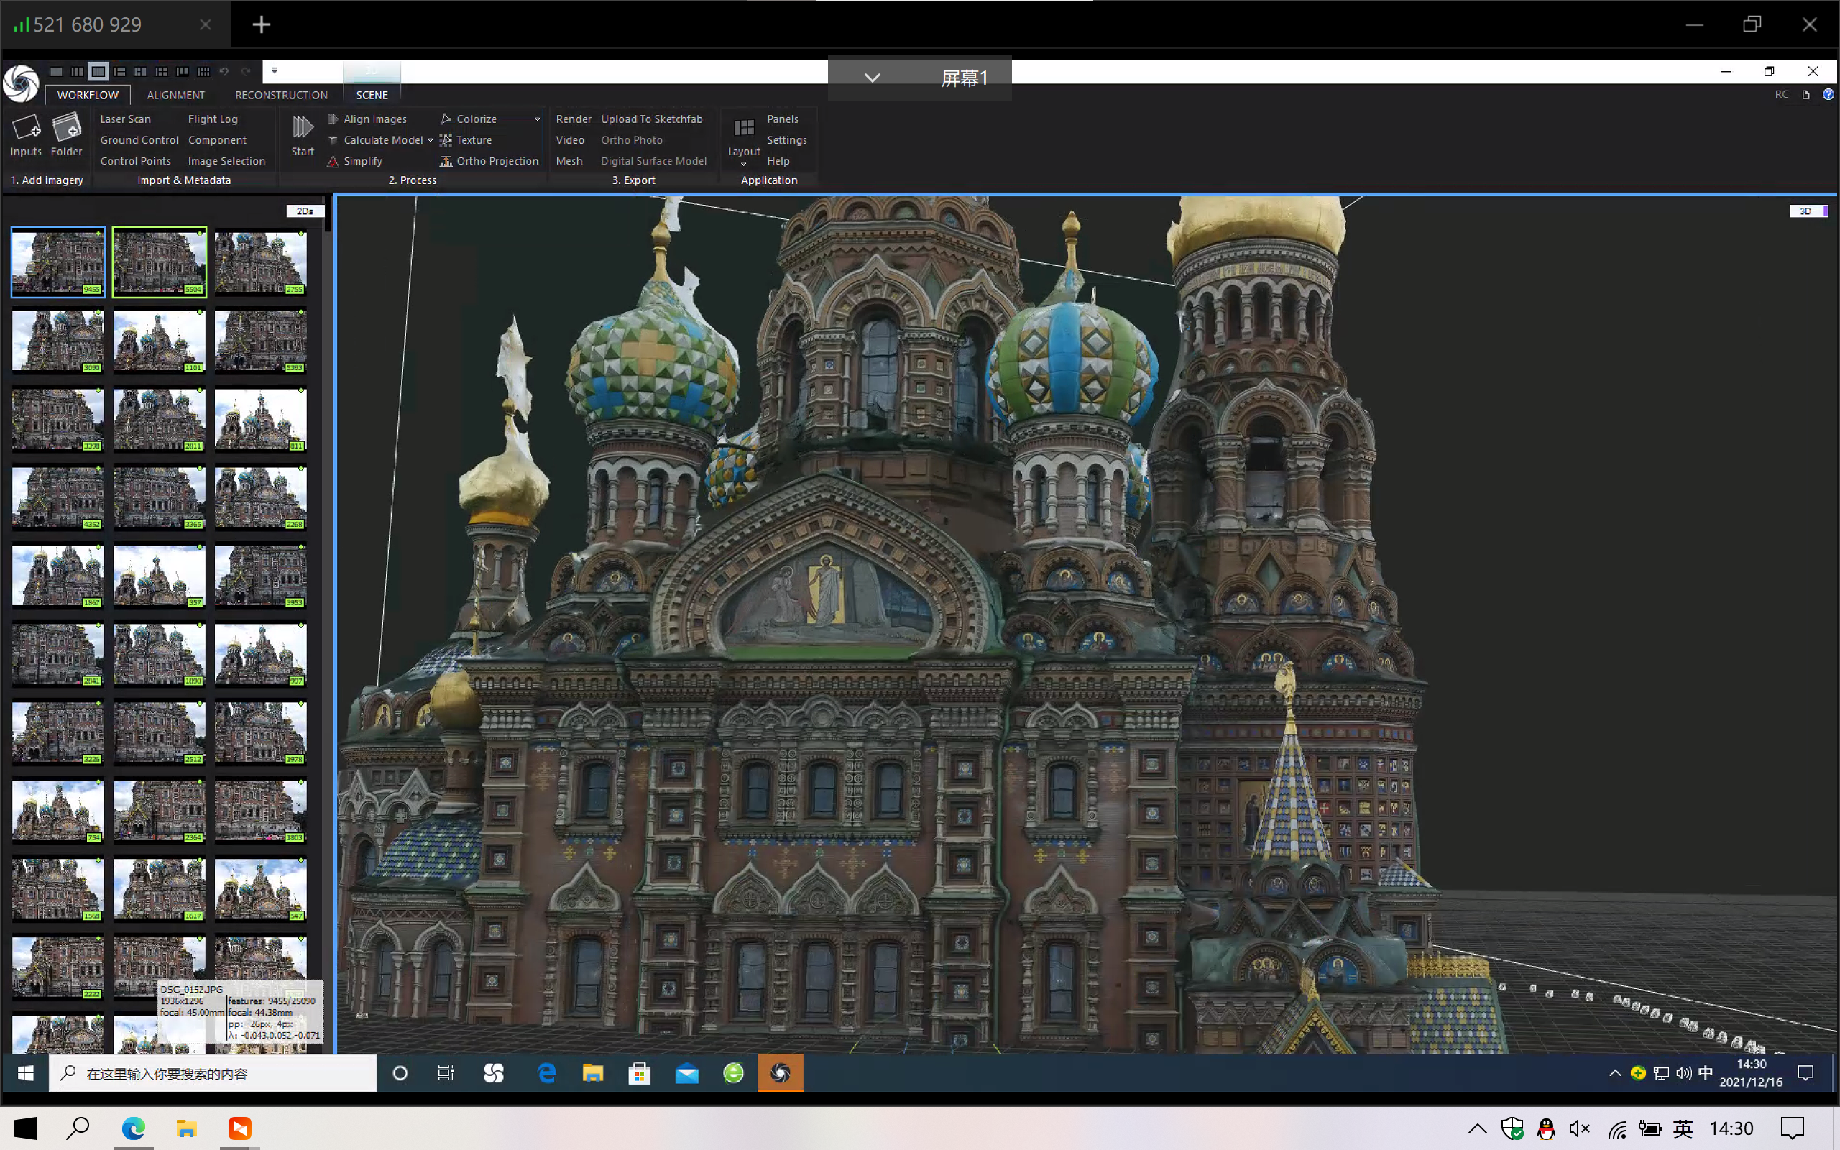Switch to the SCENE tab

tap(372, 95)
